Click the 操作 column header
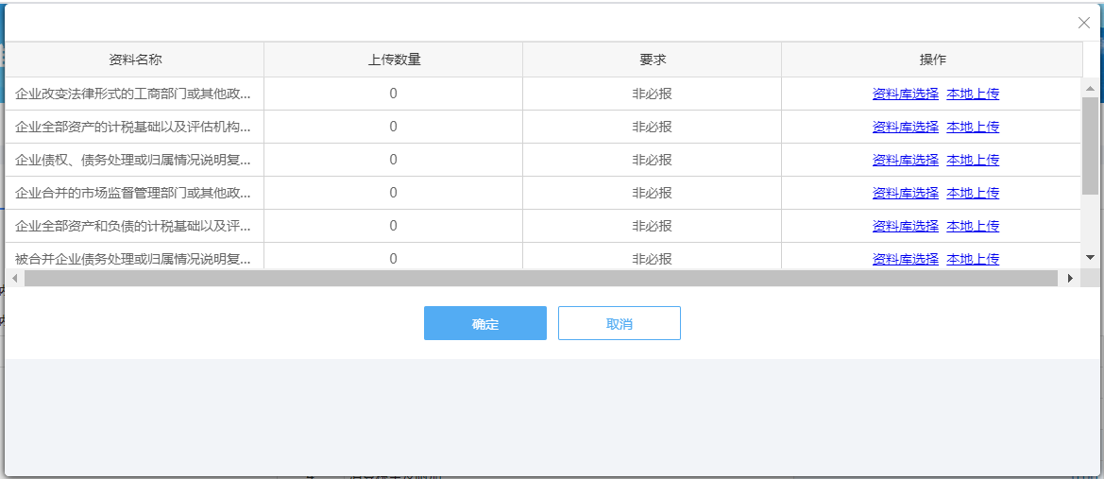 [x=932, y=60]
